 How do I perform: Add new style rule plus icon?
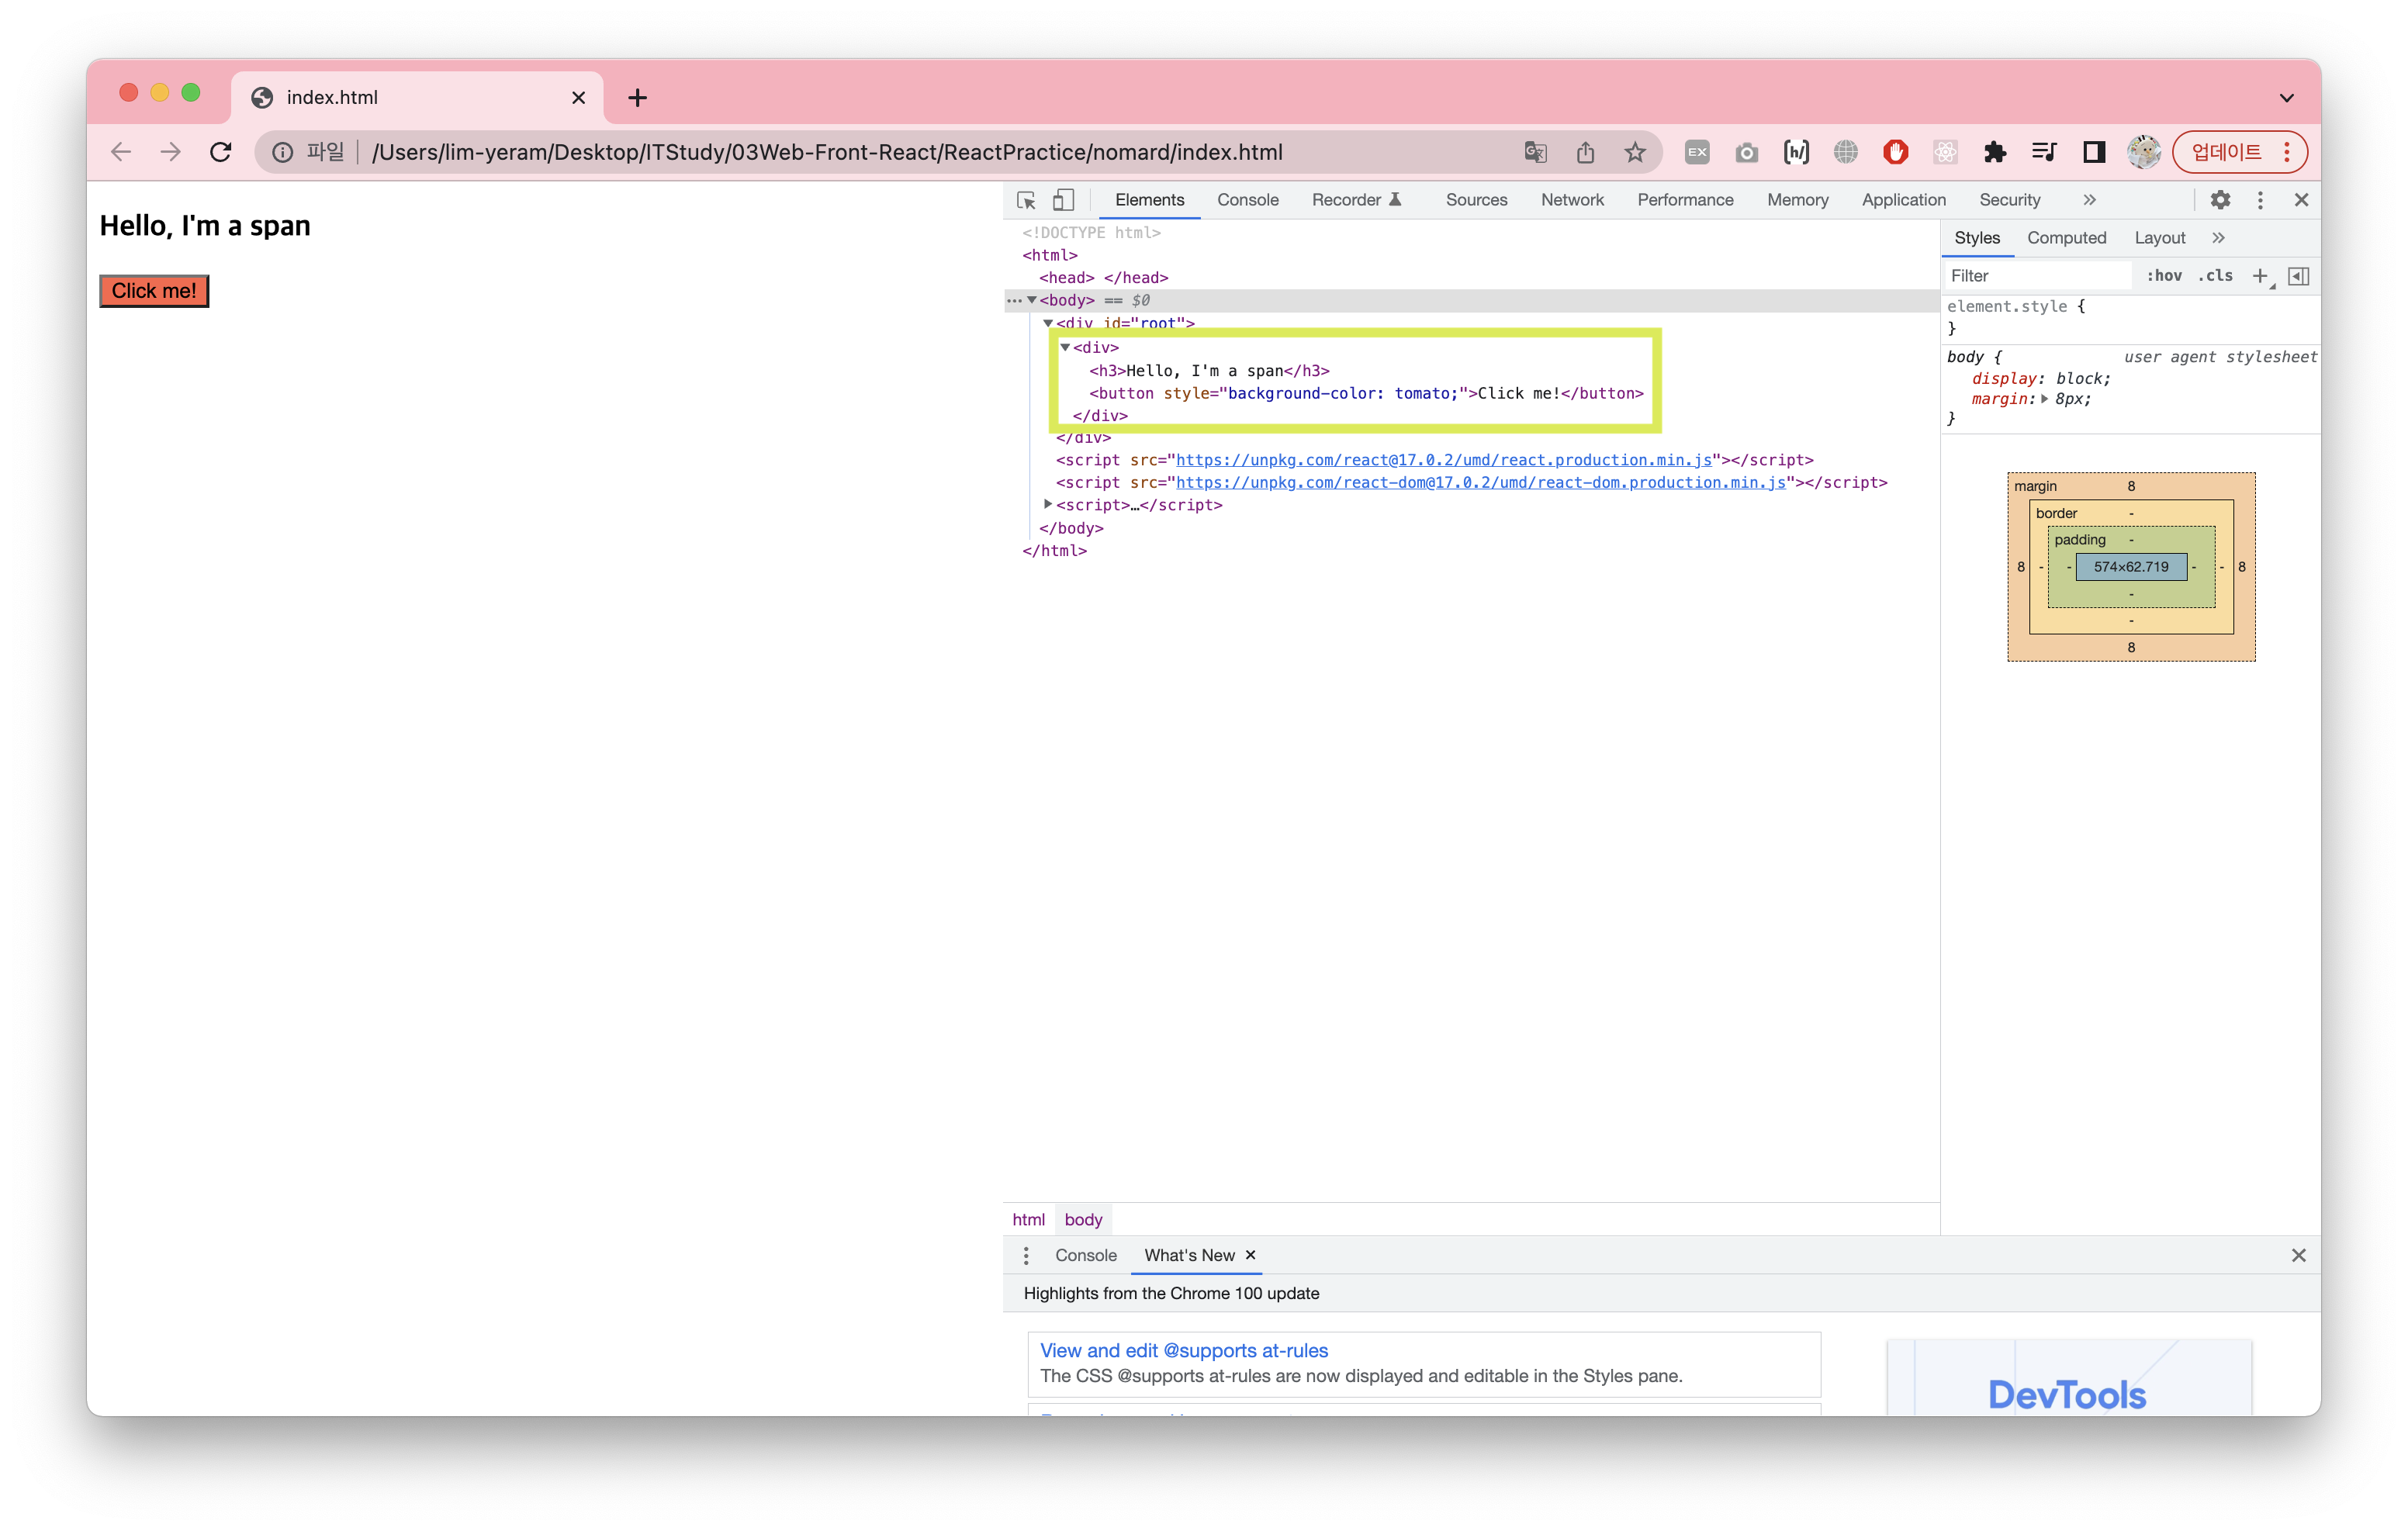(2259, 276)
